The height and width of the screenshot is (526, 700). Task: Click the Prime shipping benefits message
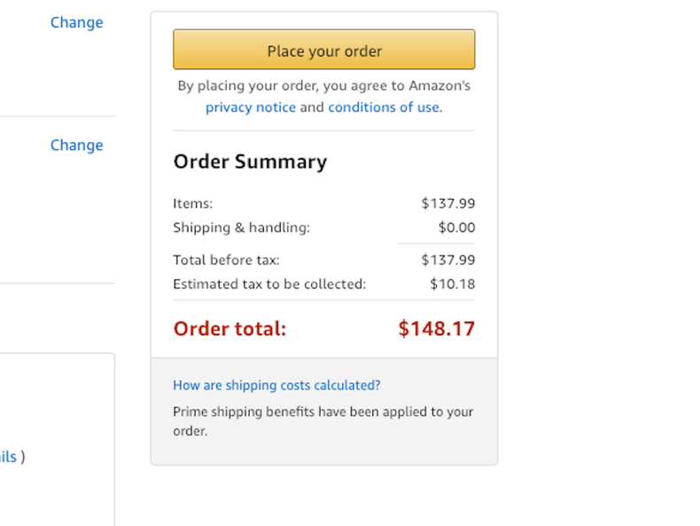[x=323, y=420]
